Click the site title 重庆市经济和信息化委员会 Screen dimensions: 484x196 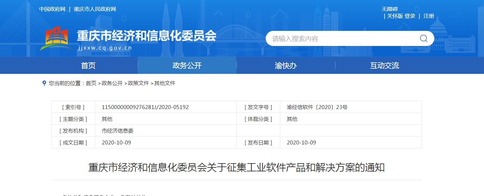(147, 36)
